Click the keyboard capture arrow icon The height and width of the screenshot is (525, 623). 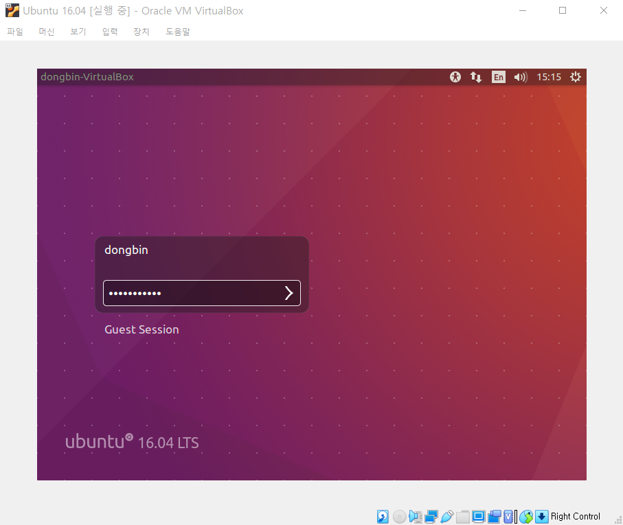(x=541, y=516)
